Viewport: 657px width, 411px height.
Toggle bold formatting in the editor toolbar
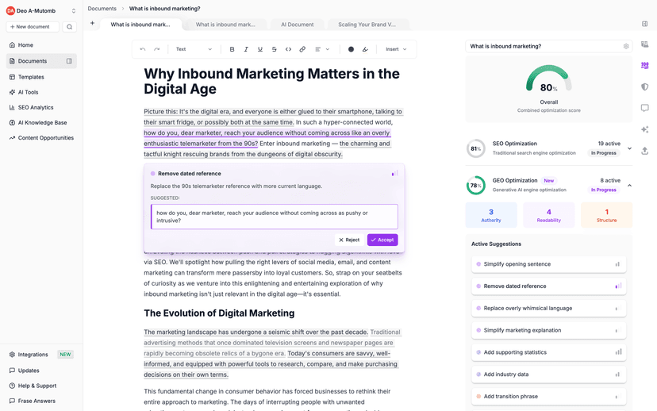pyautogui.click(x=232, y=49)
